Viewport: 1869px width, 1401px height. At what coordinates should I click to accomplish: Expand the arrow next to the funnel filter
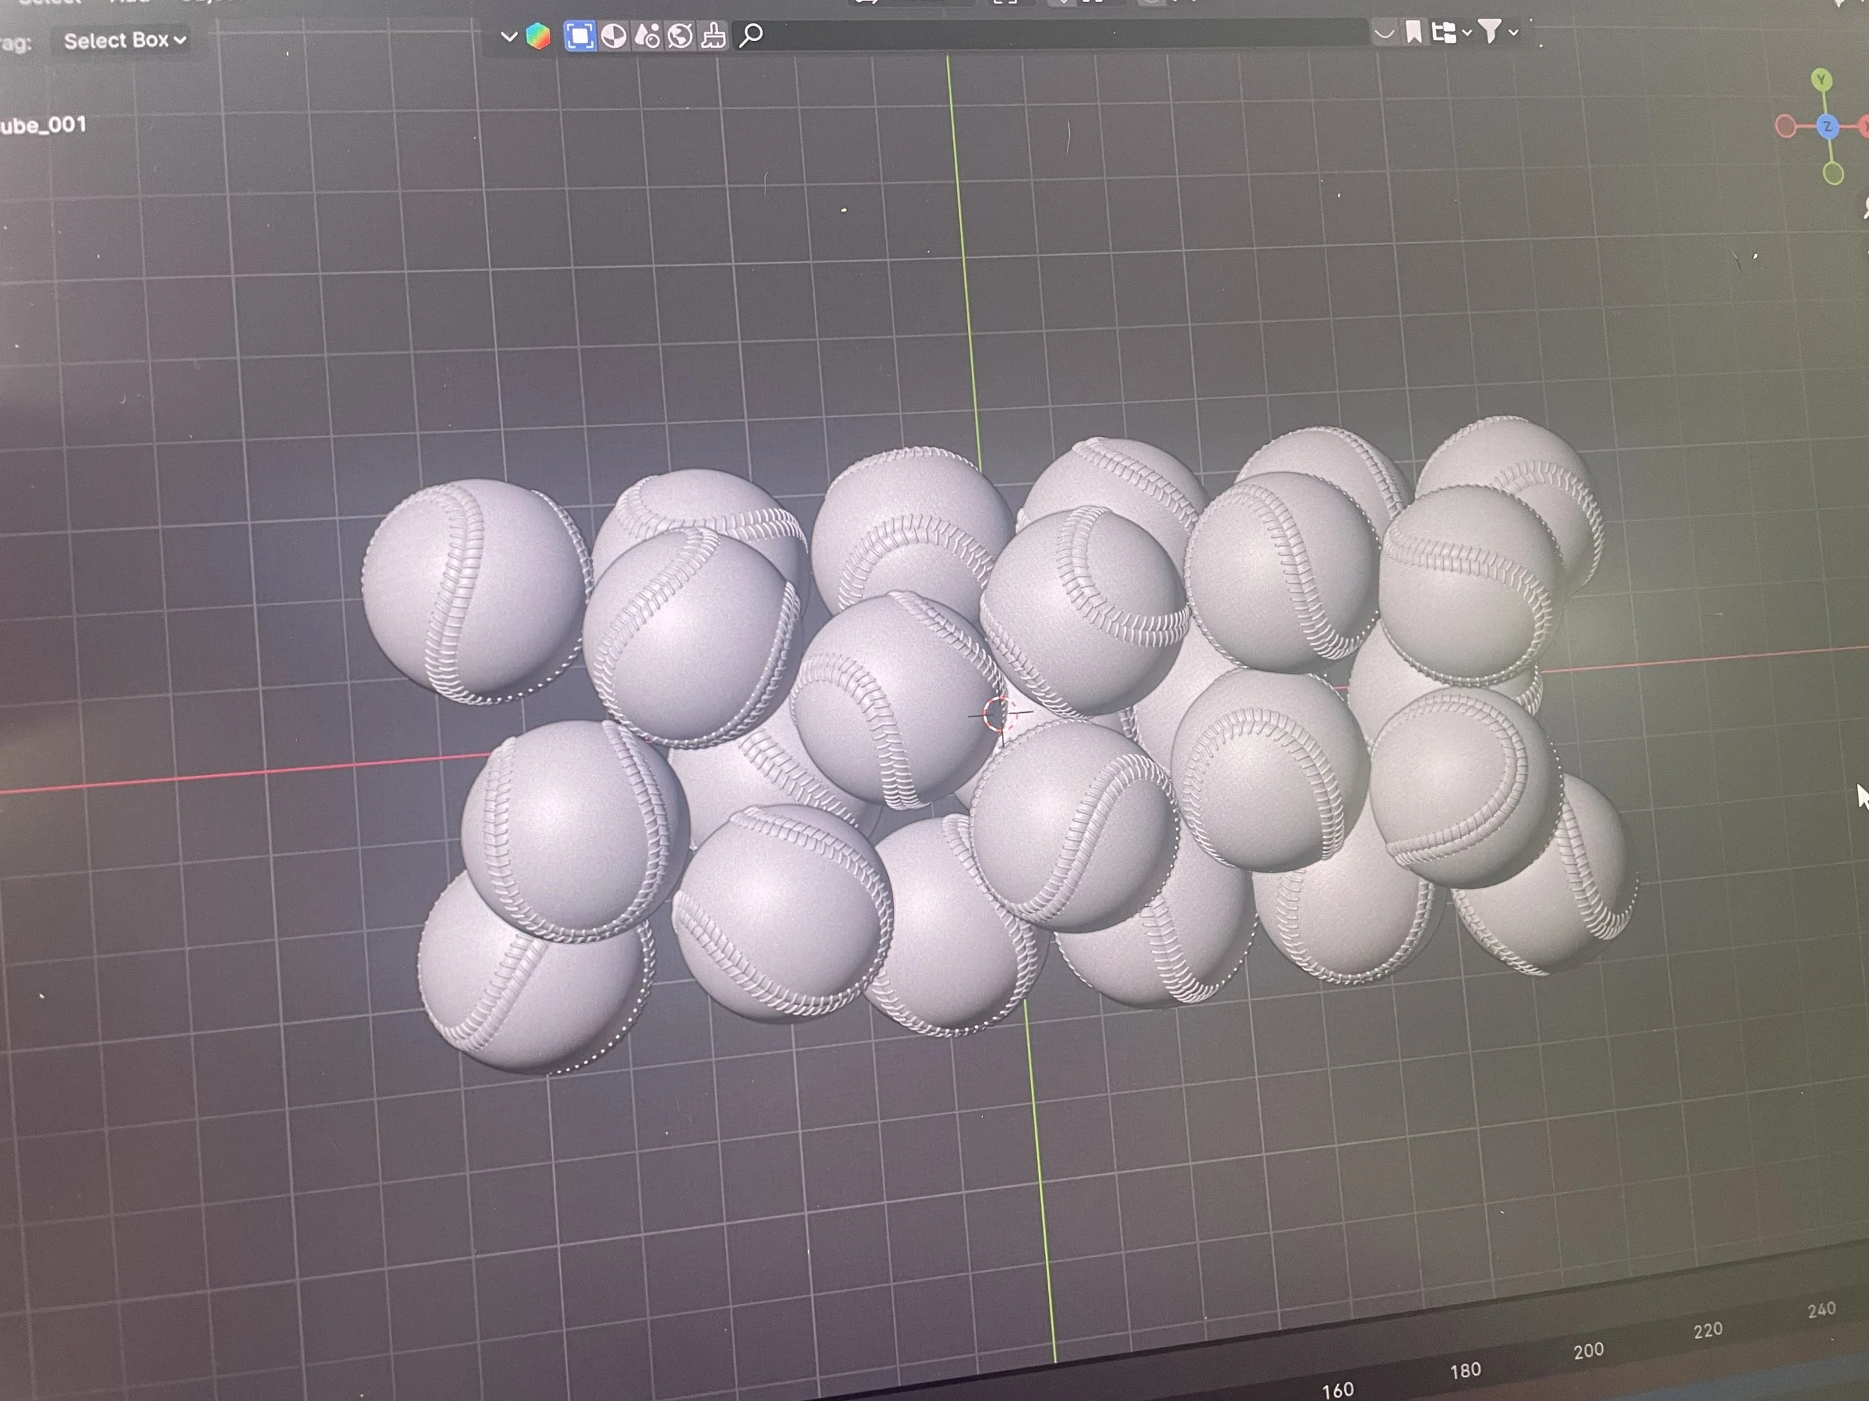1513,32
